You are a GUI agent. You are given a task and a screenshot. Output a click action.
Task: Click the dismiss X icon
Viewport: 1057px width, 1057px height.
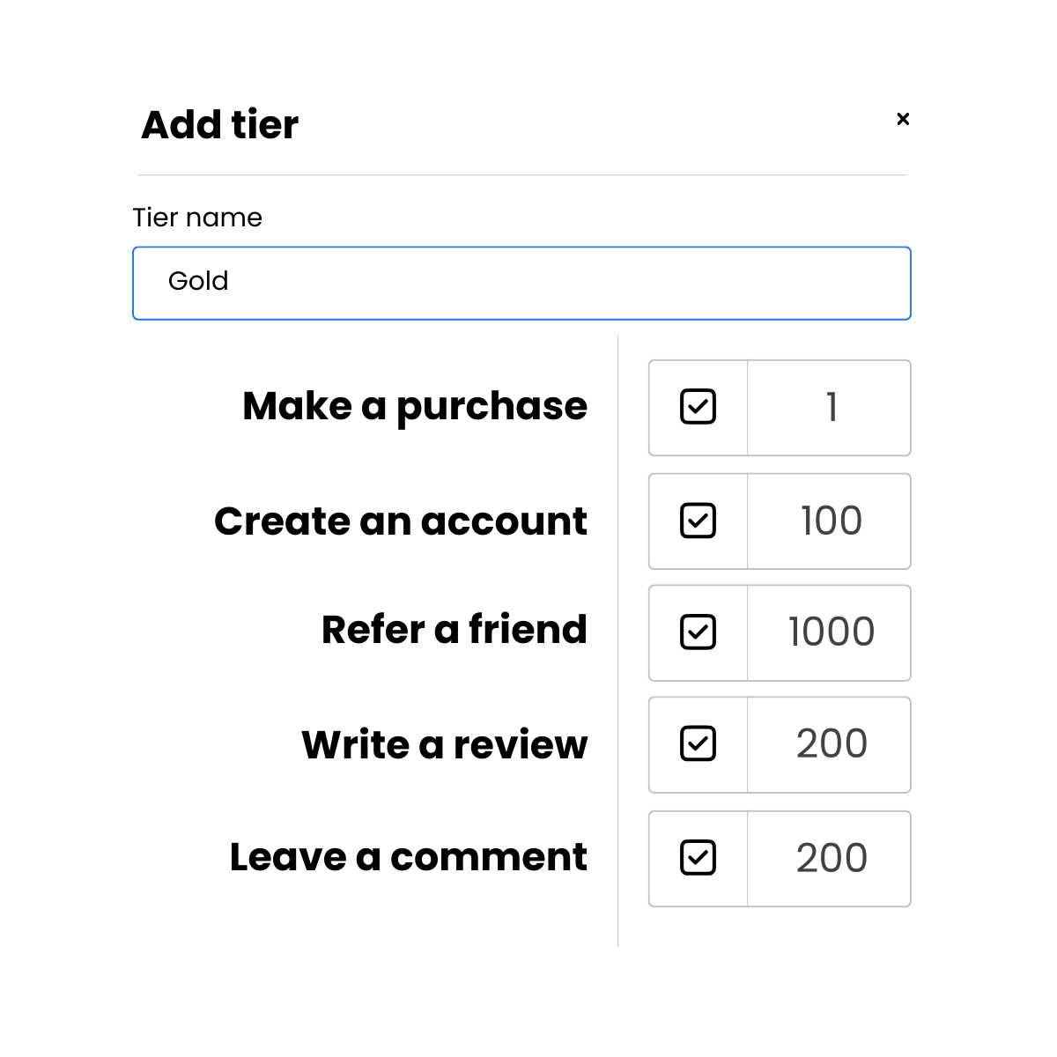point(903,119)
